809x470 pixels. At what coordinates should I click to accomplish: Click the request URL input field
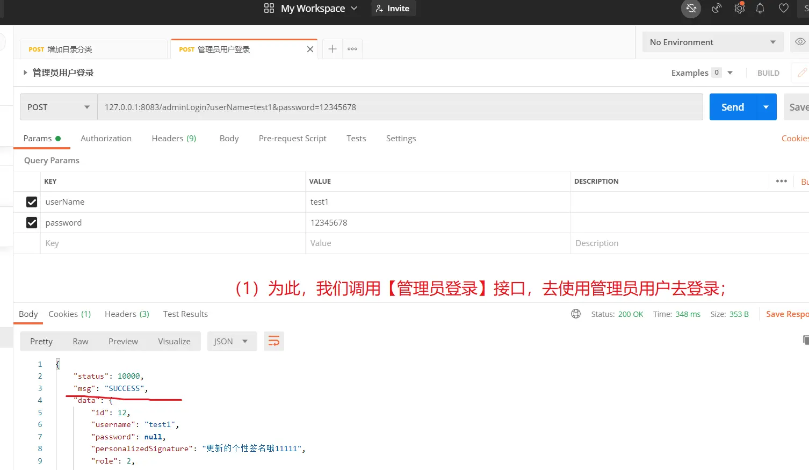pos(399,107)
